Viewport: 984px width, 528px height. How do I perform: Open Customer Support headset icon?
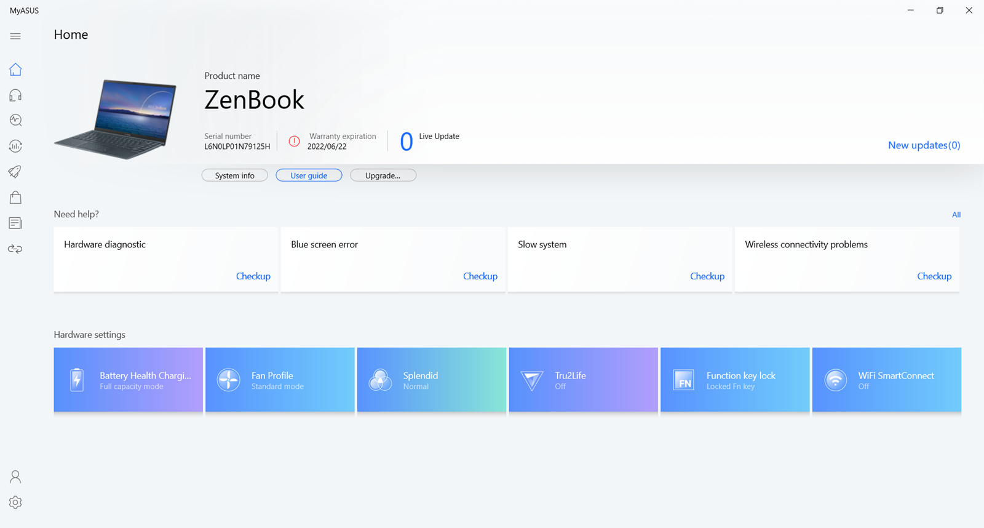pos(15,95)
